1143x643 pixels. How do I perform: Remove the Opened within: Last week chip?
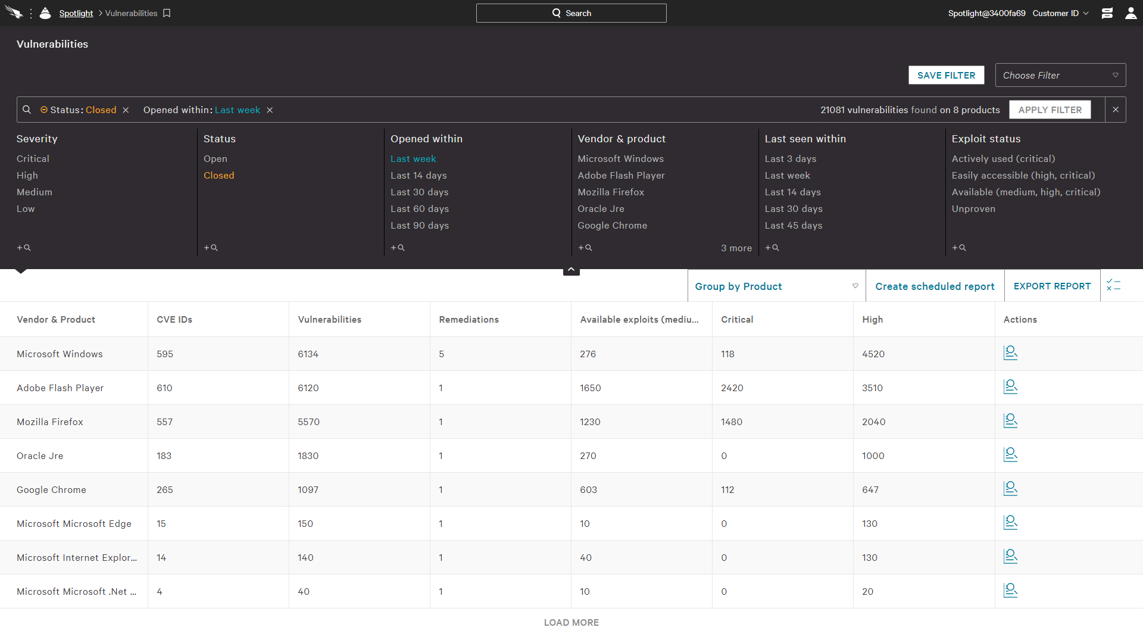point(270,110)
